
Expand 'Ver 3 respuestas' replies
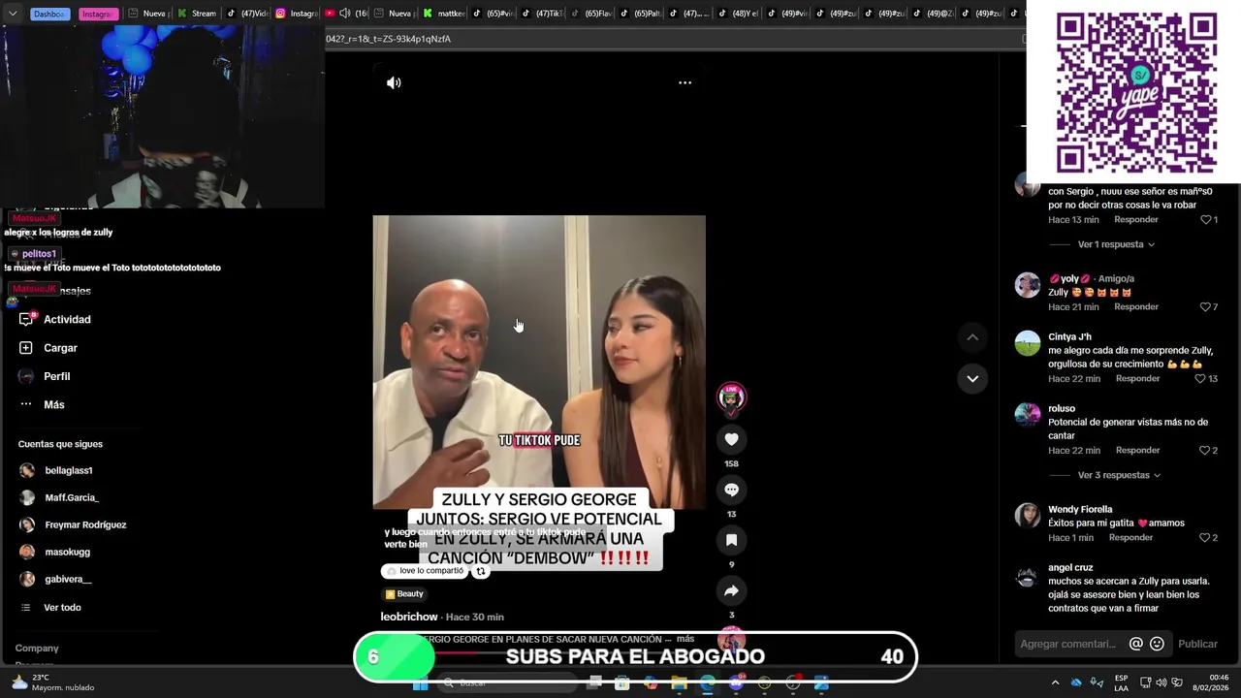click(x=1119, y=475)
